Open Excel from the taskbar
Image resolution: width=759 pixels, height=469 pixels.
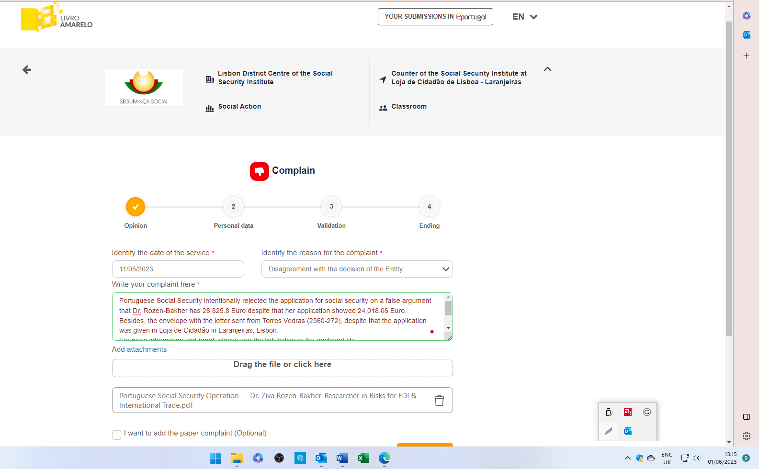click(363, 458)
